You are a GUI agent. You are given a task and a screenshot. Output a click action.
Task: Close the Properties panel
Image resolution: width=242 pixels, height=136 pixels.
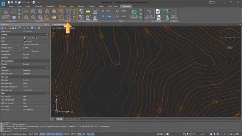[x=48, y=24]
